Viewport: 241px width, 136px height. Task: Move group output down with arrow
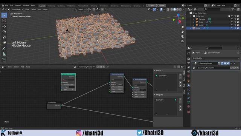coord(180,110)
